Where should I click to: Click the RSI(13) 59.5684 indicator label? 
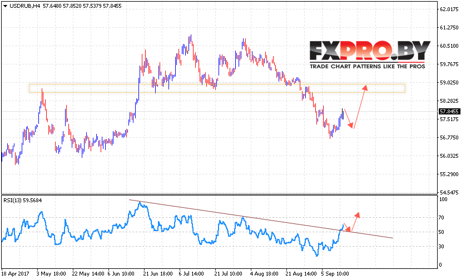click(x=23, y=201)
